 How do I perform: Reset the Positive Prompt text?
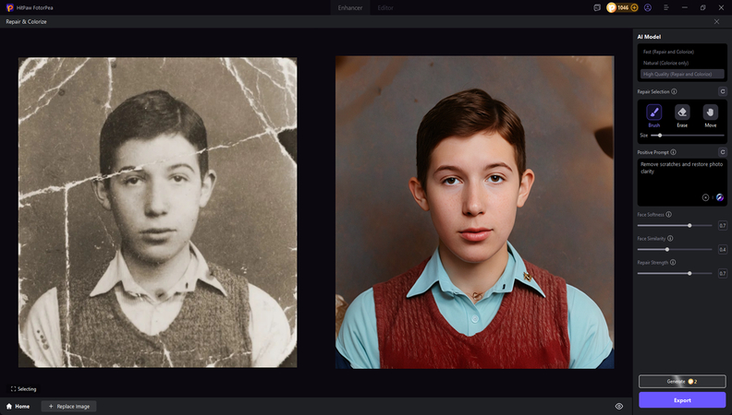(x=722, y=152)
